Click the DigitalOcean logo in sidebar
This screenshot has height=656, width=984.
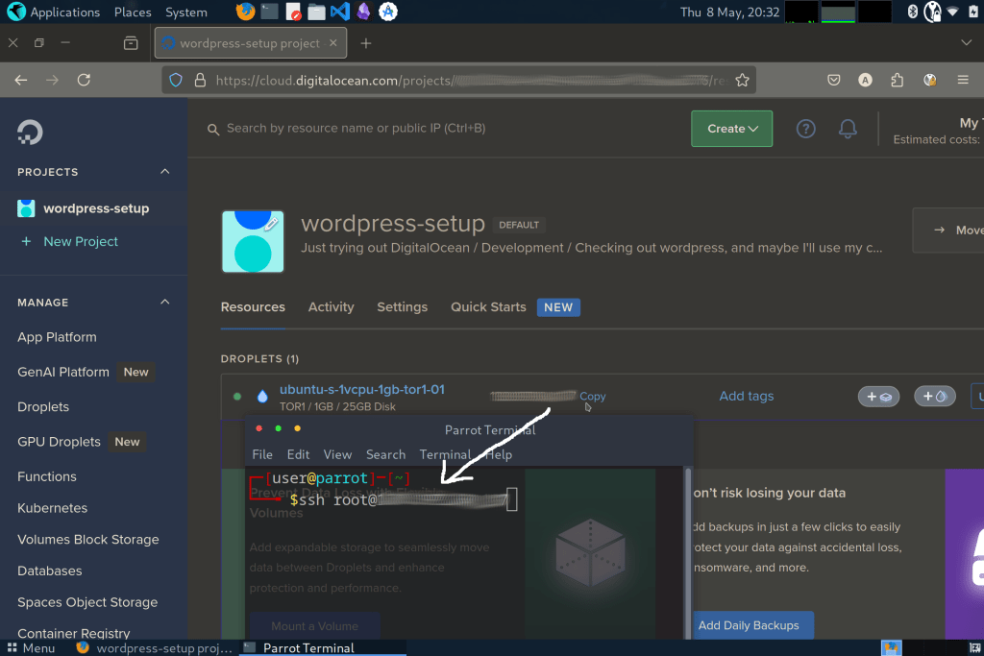30,132
